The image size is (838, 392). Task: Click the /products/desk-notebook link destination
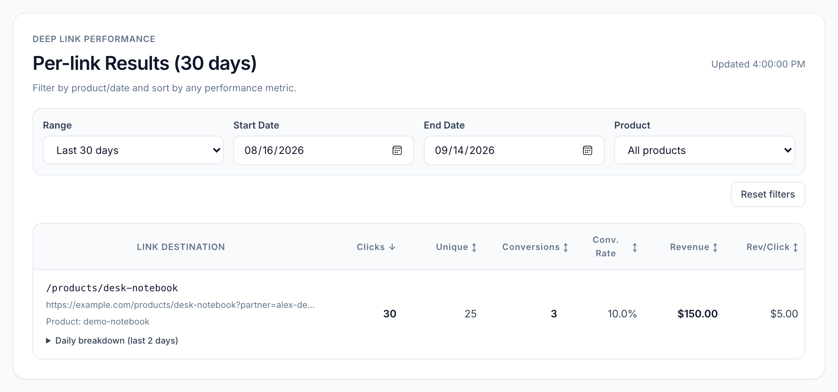[x=112, y=288]
